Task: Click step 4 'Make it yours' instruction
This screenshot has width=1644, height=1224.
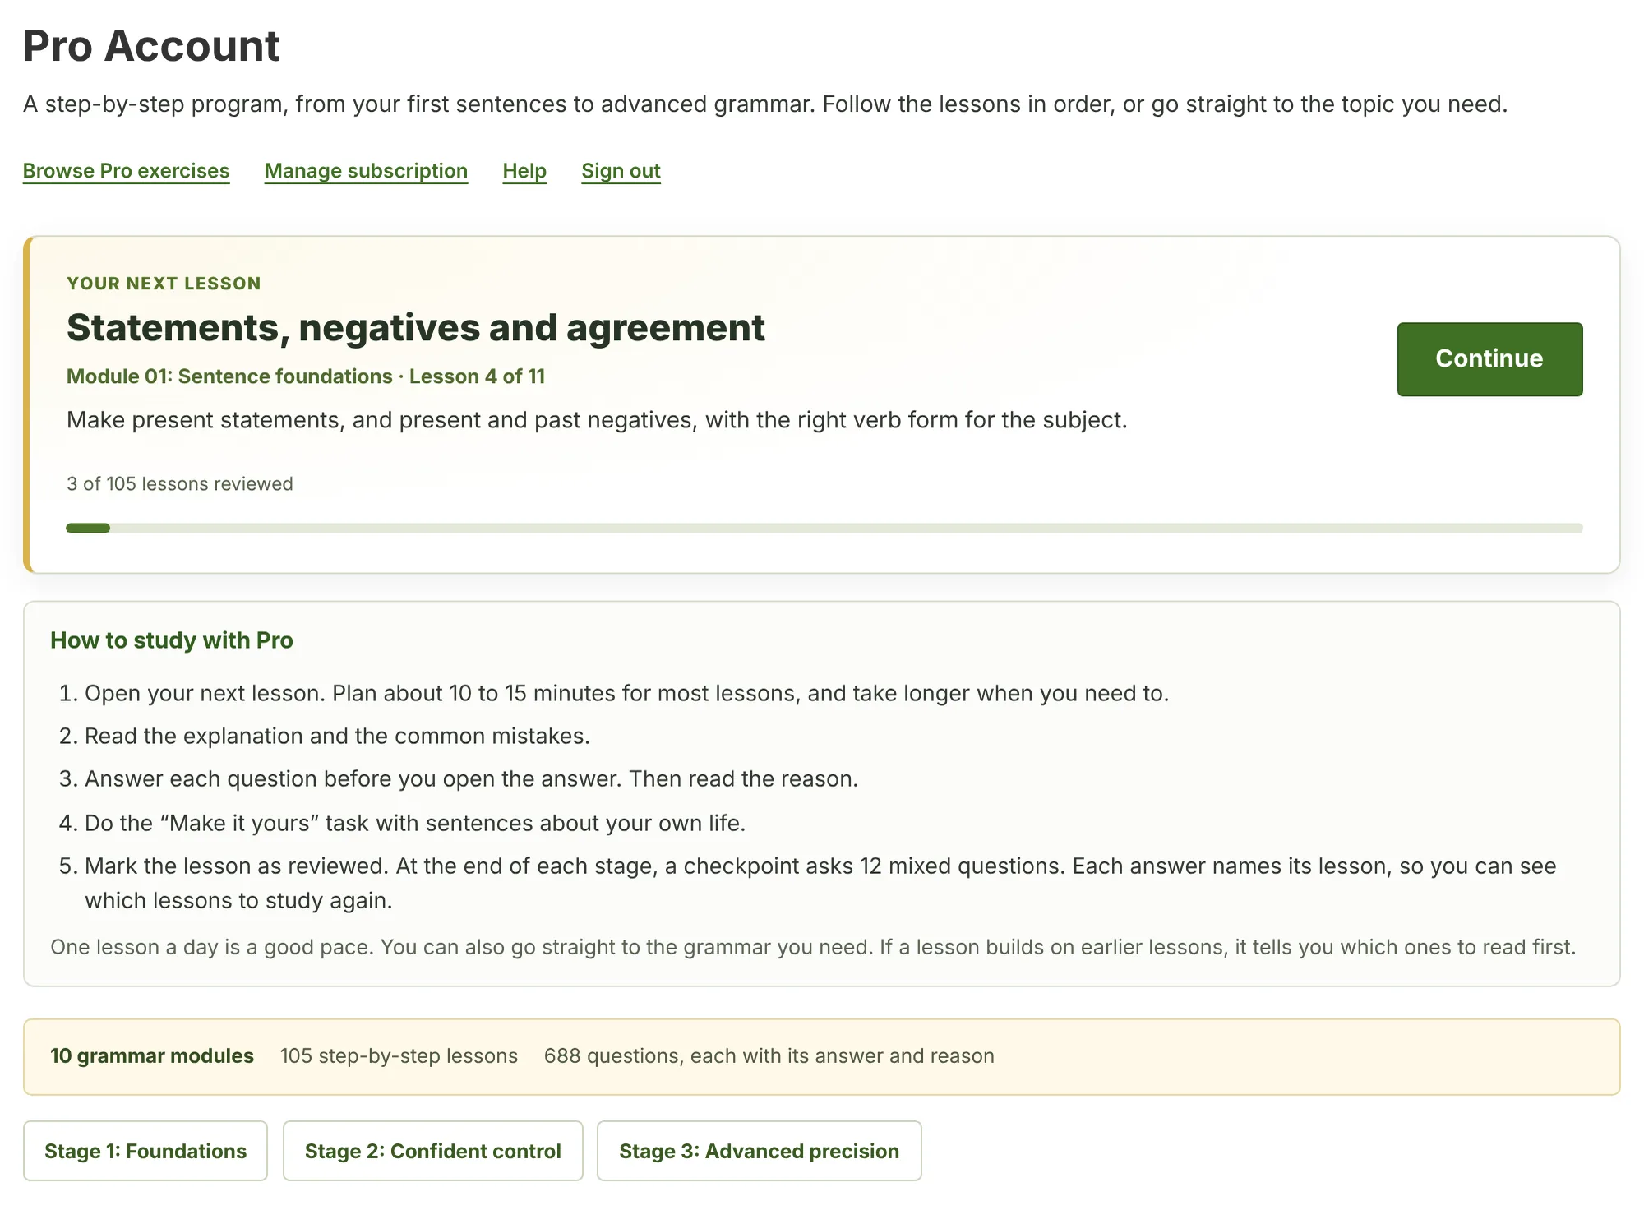Action: coord(415,823)
